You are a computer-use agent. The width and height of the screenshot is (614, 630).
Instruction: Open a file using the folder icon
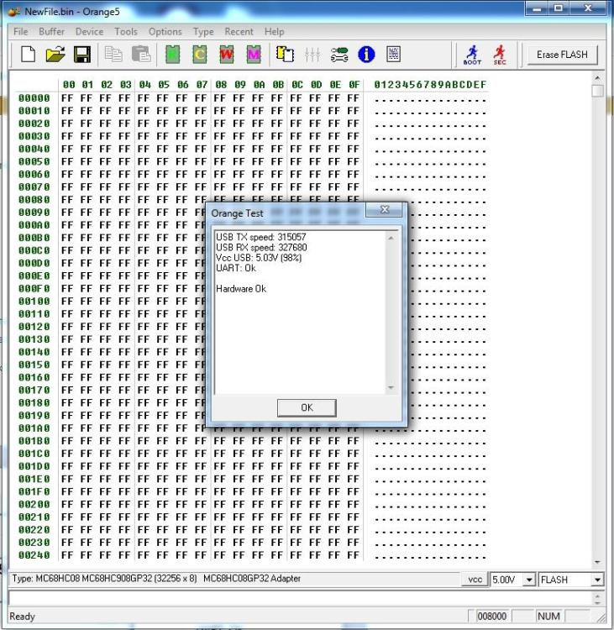point(55,55)
